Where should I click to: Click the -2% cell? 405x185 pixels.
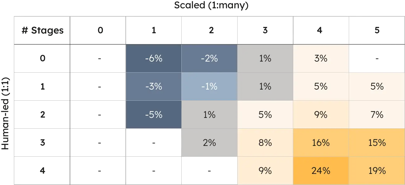(209, 58)
